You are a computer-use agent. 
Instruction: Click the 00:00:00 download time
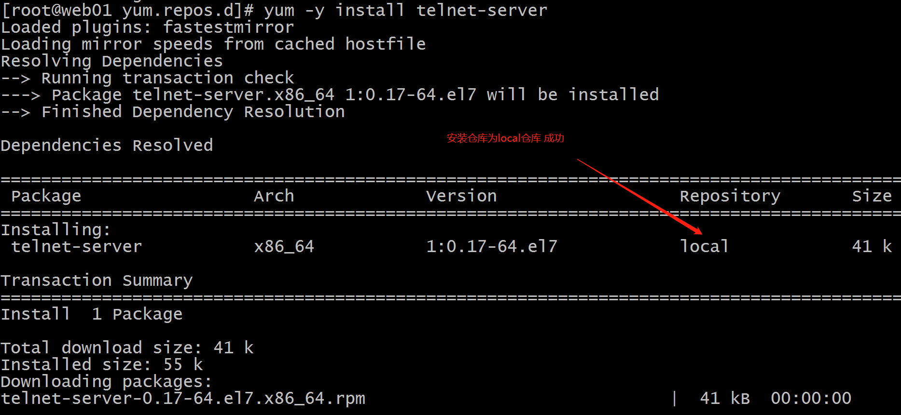point(811,398)
